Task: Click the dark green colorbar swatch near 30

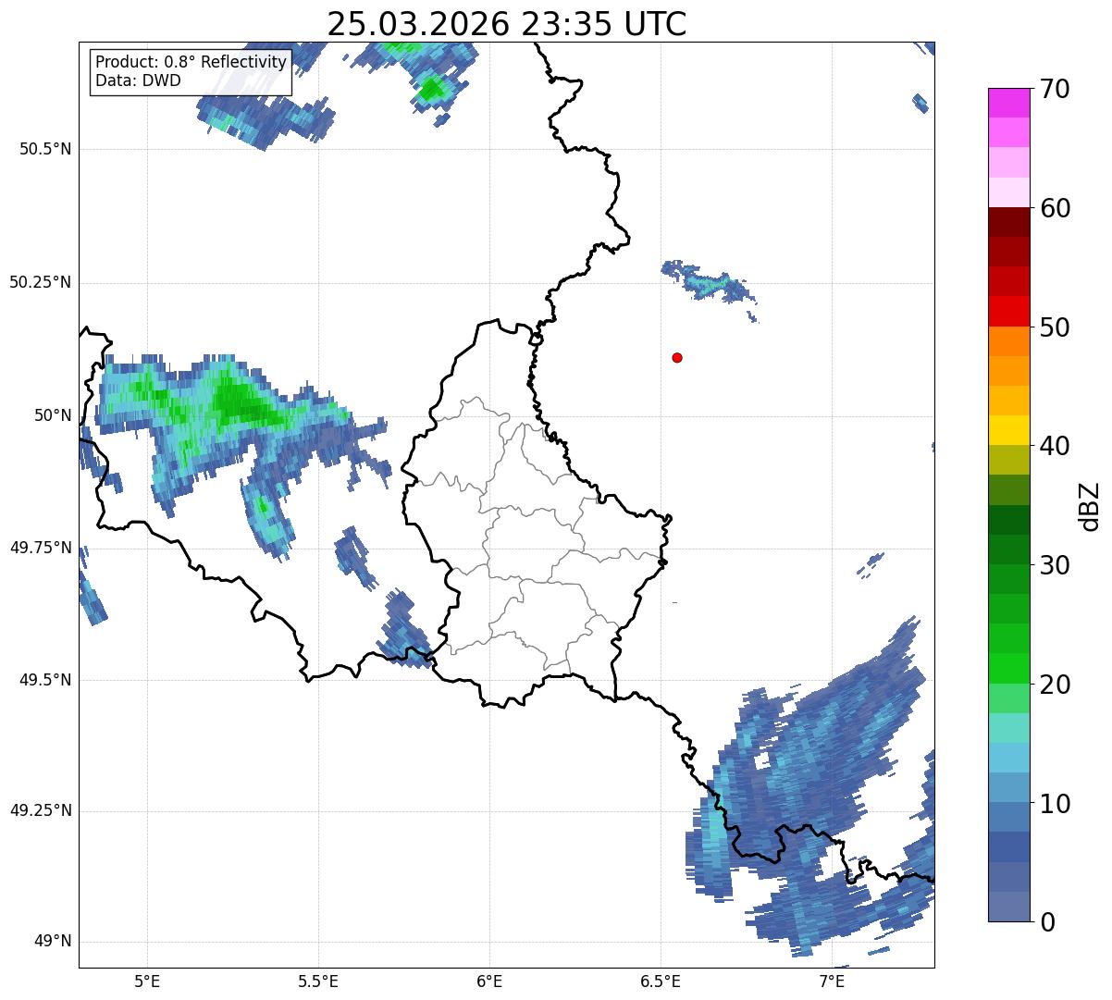Action: point(1008,549)
